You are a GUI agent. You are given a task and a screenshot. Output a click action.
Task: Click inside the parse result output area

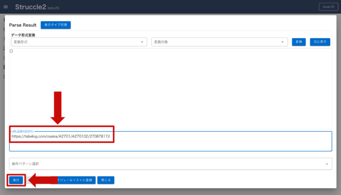point(170,89)
